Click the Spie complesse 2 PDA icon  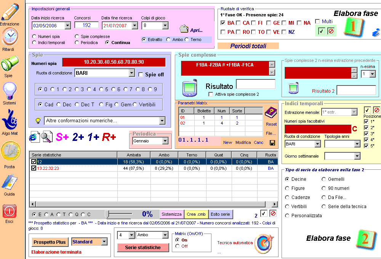293,88
